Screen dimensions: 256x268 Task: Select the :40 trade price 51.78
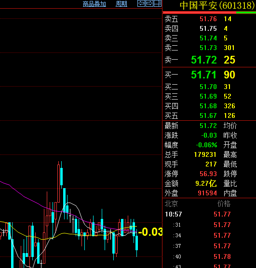click(x=222, y=256)
